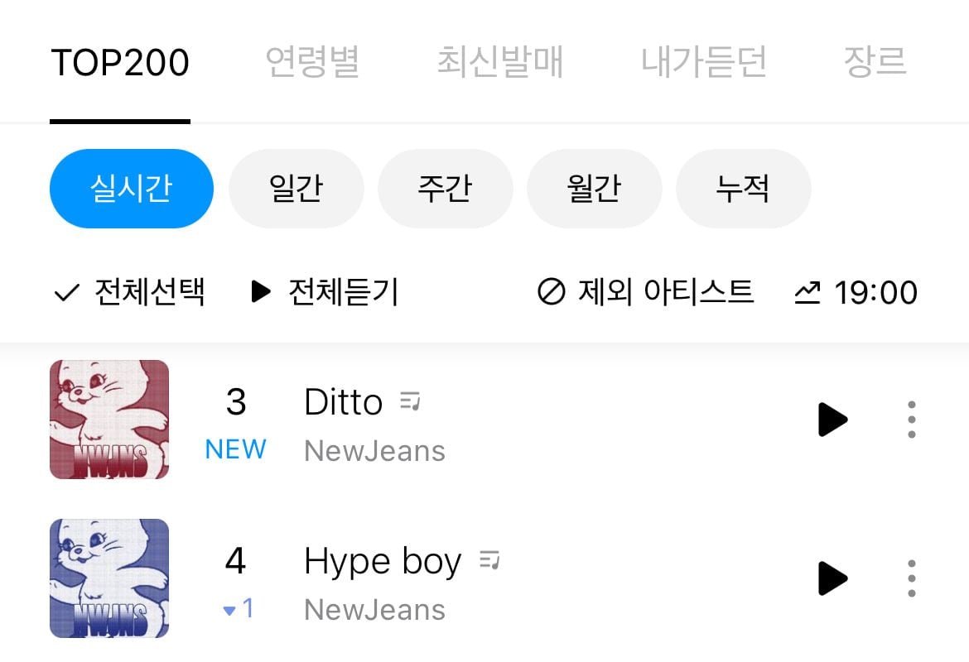Switch chart to 누적 cumulative mode
Screen dimensions: 969x662
744,188
